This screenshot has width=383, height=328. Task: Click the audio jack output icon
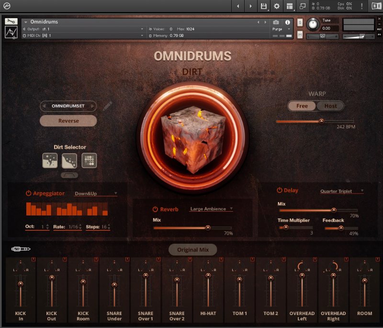(21, 249)
